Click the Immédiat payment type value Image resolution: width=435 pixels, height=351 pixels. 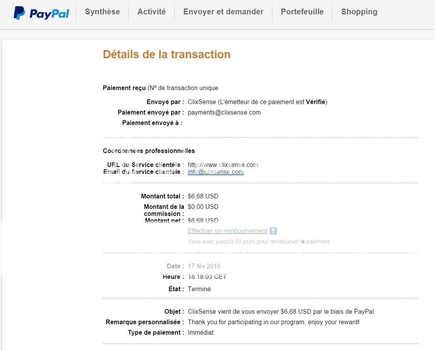tap(201, 333)
